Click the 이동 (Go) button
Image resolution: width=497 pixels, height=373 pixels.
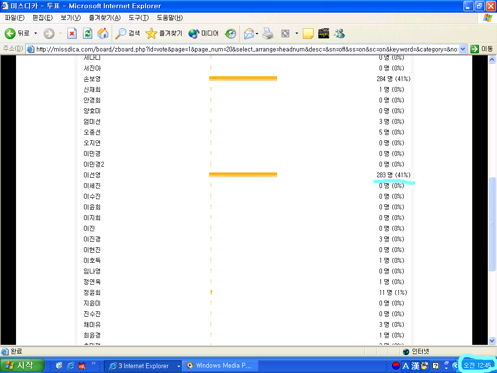pos(481,49)
